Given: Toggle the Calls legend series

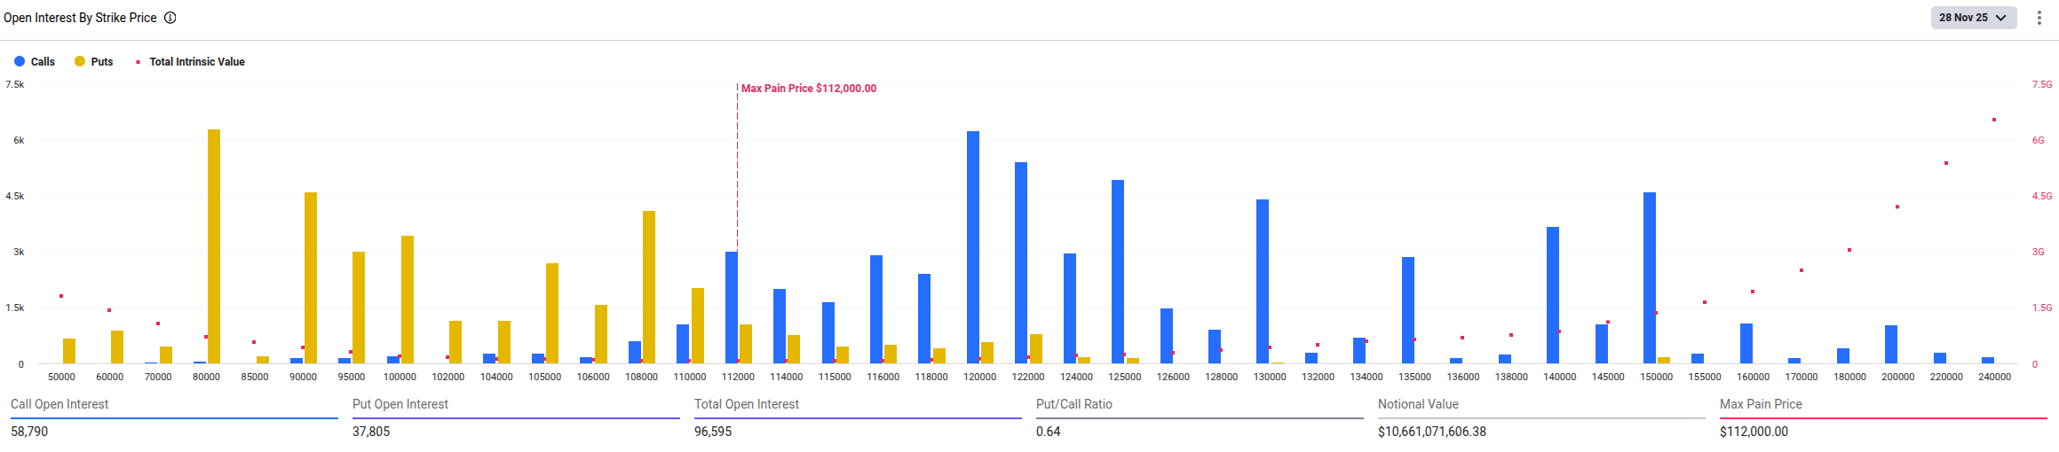Looking at the screenshot, I should [35, 62].
